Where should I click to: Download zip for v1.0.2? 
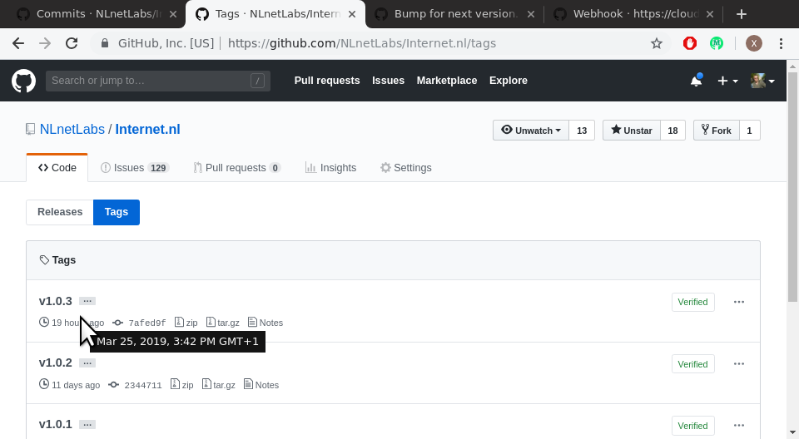tap(182, 385)
